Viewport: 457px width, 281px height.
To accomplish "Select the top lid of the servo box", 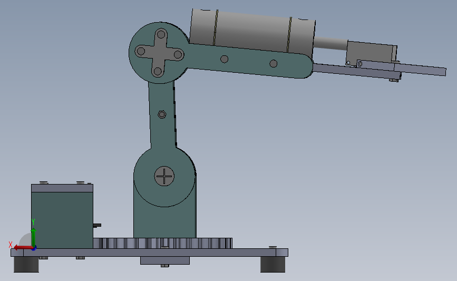I will click(62, 188).
